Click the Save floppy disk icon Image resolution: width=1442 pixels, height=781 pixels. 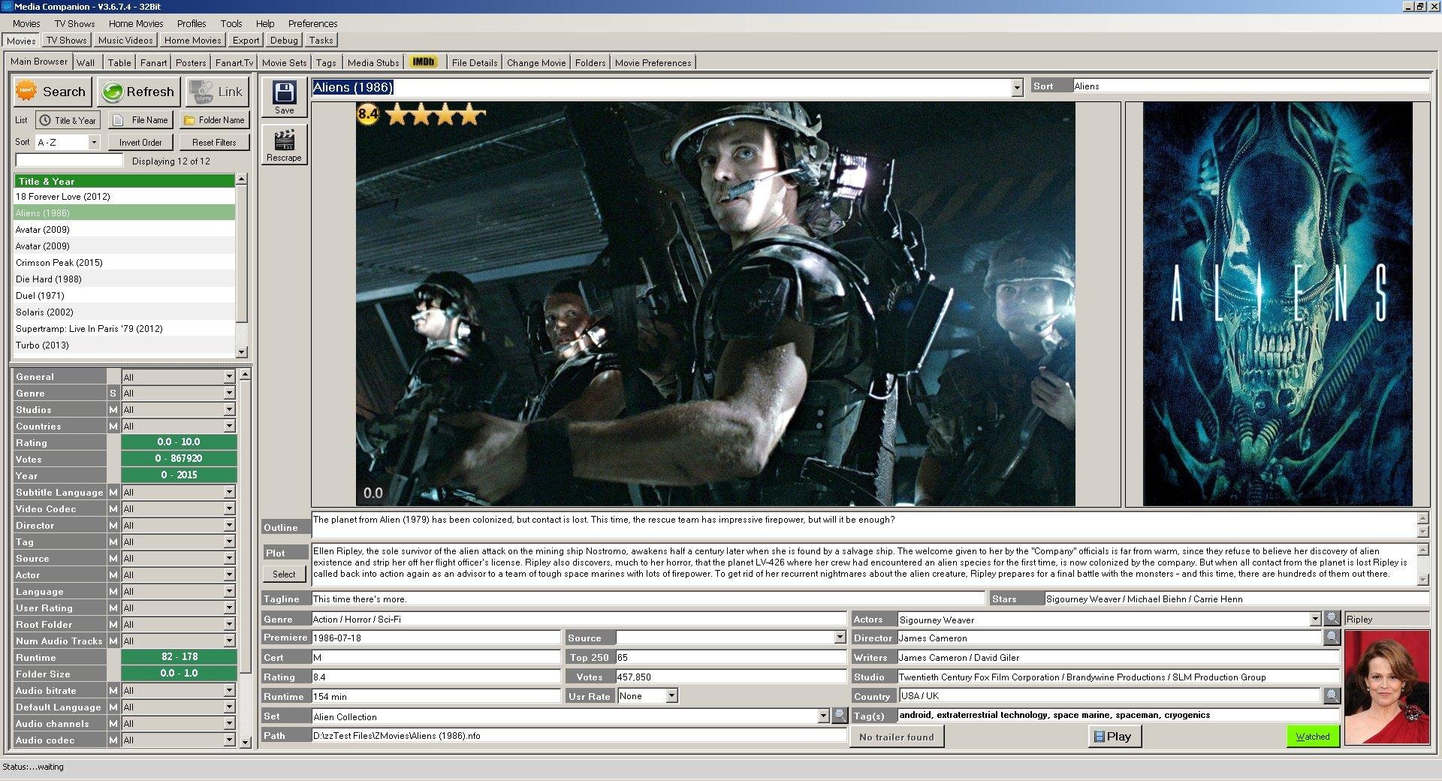click(x=284, y=97)
